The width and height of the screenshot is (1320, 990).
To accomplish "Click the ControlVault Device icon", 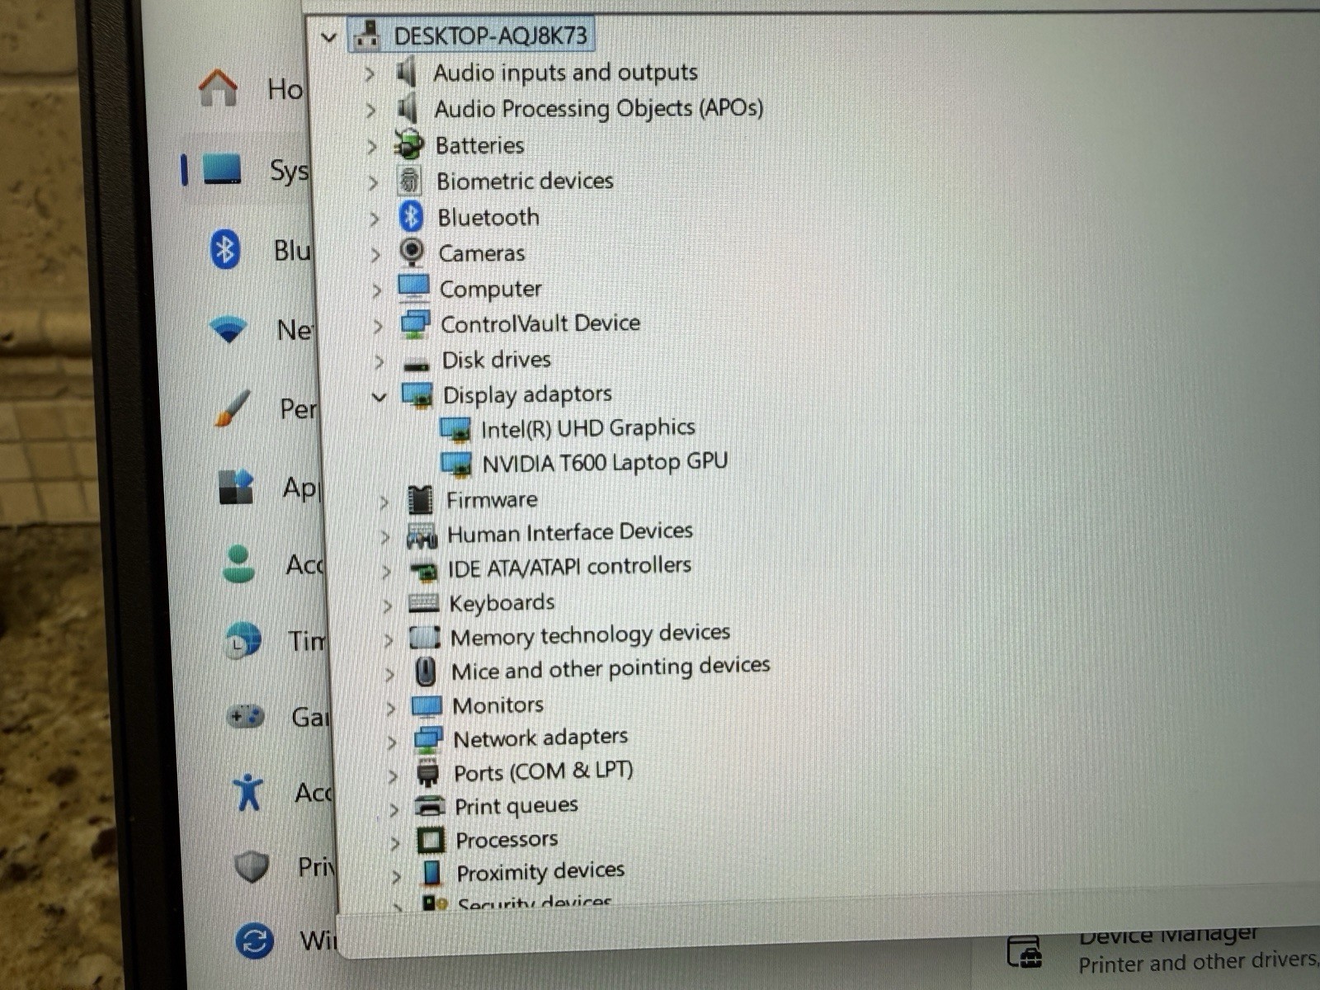I will point(415,323).
